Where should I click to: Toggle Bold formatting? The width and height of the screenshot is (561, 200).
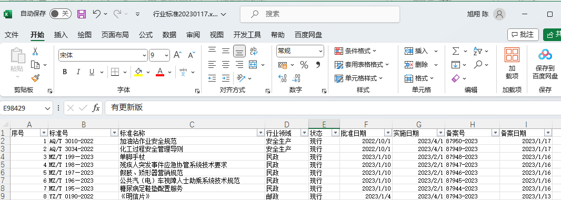point(65,72)
